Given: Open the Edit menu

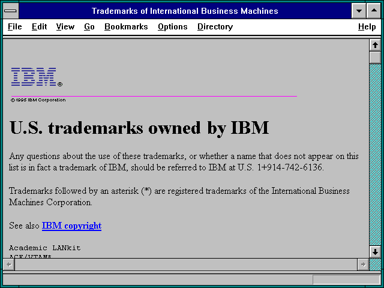Looking at the screenshot, I should (x=39, y=26).
